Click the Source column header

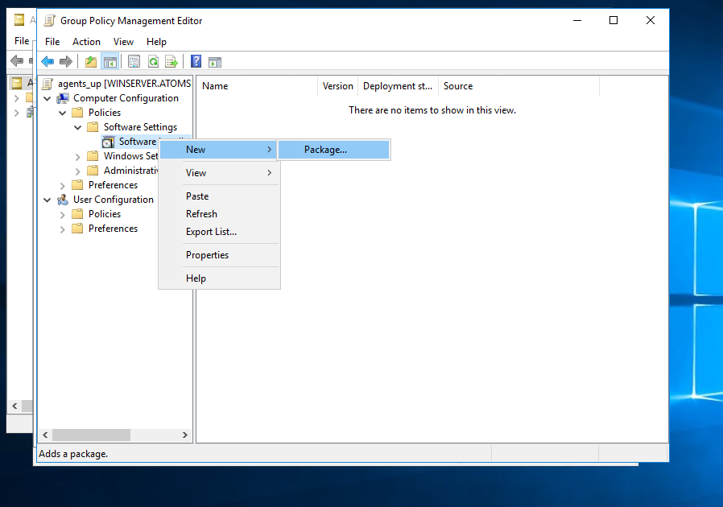tap(458, 86)
